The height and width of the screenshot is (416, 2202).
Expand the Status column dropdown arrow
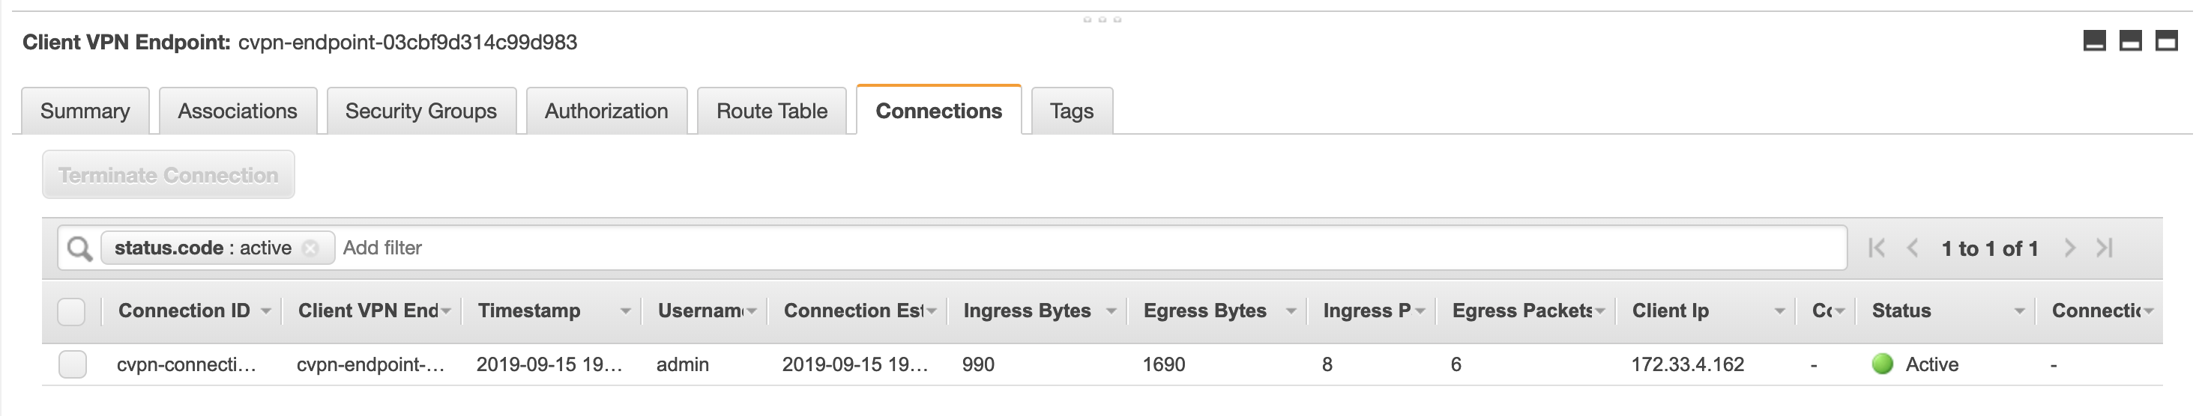pyautogui.click(x=2019, y=311)
